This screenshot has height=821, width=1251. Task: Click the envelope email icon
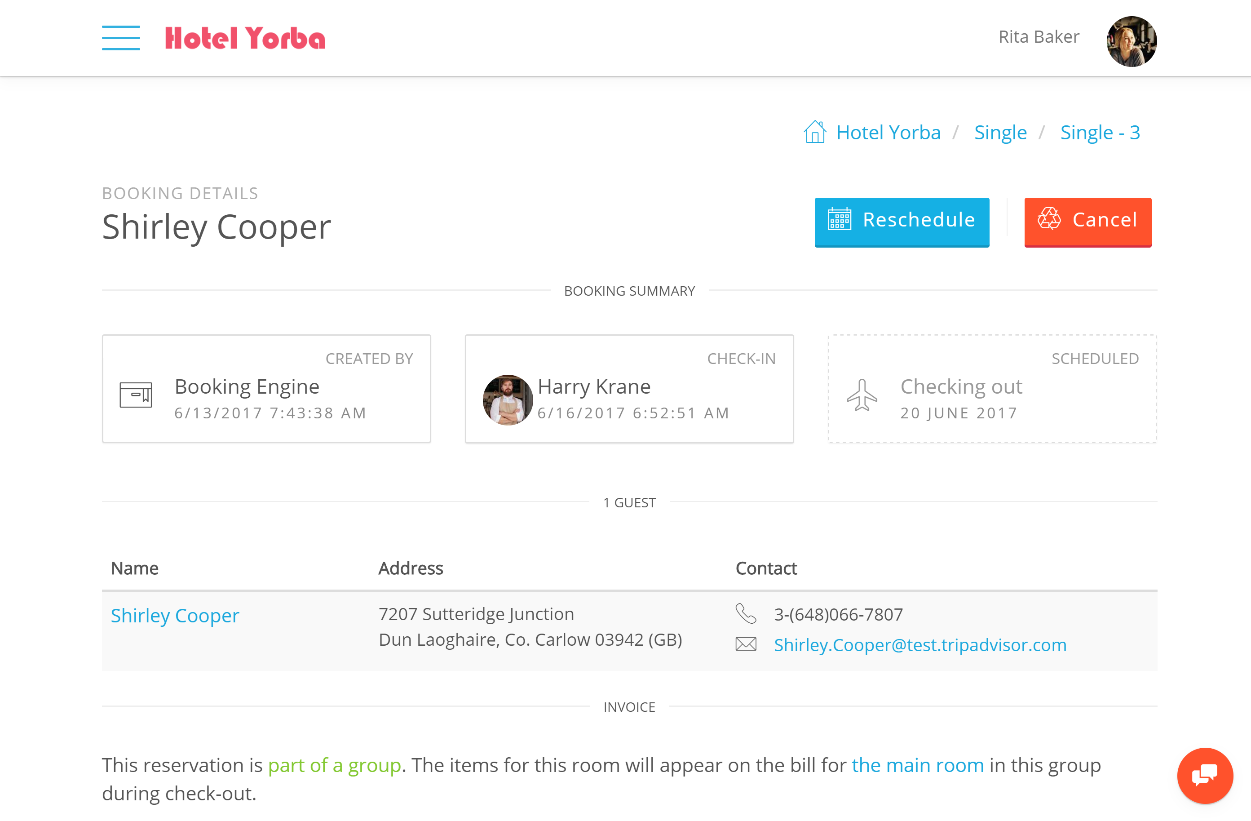(745, 644)
